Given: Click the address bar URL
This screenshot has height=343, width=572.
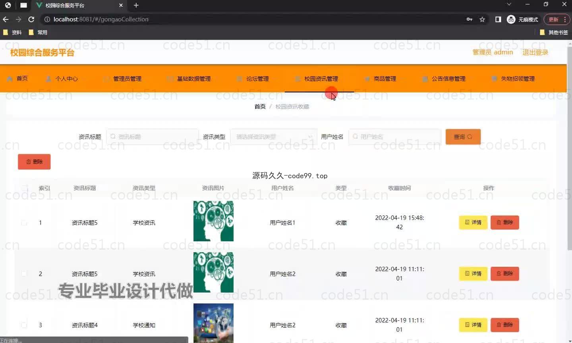Looking at the screenshot, I should coord(101,19).
